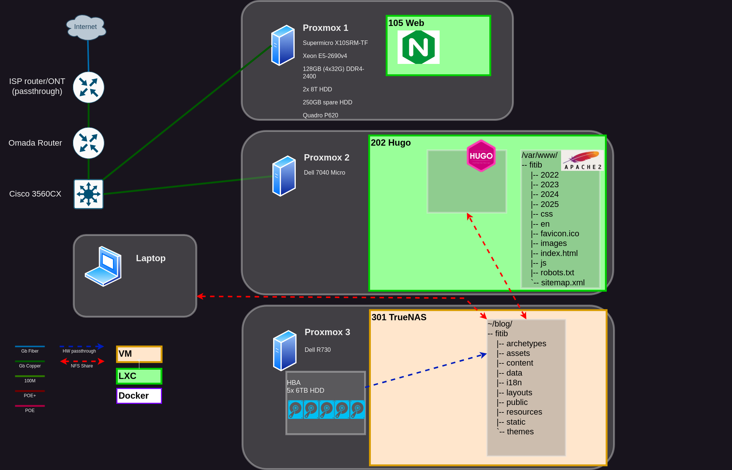Select the 128GB DDR4-2400 spec line
732x470 pixels.
point(333,72)
